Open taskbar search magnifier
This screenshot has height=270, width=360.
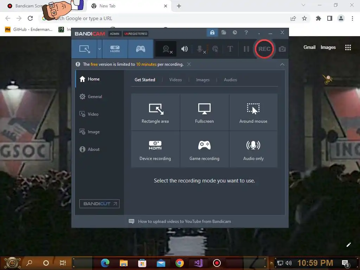click(29, 263)
